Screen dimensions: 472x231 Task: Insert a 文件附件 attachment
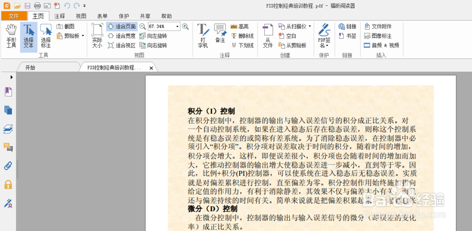[x=378, y=26]
